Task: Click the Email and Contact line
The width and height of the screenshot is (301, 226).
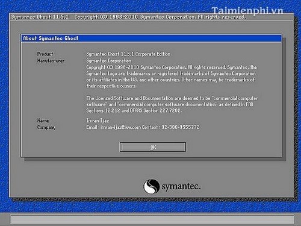Action: [x=143, y=127]
